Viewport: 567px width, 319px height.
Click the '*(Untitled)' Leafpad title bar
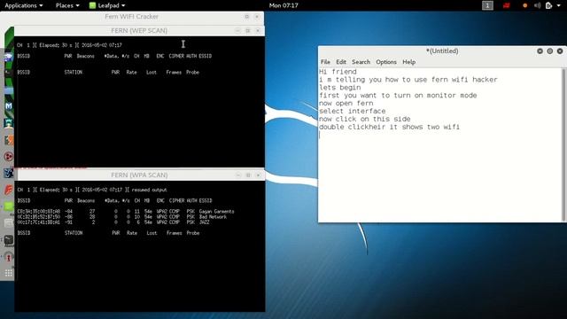442,51
